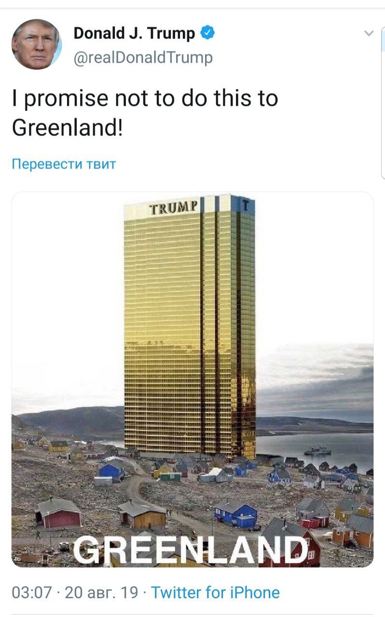Image resolution: width=385 pixels, height=617 pixels.
Task: Open the Twitter for iPhone source link
Action: (x=216, y=592)
